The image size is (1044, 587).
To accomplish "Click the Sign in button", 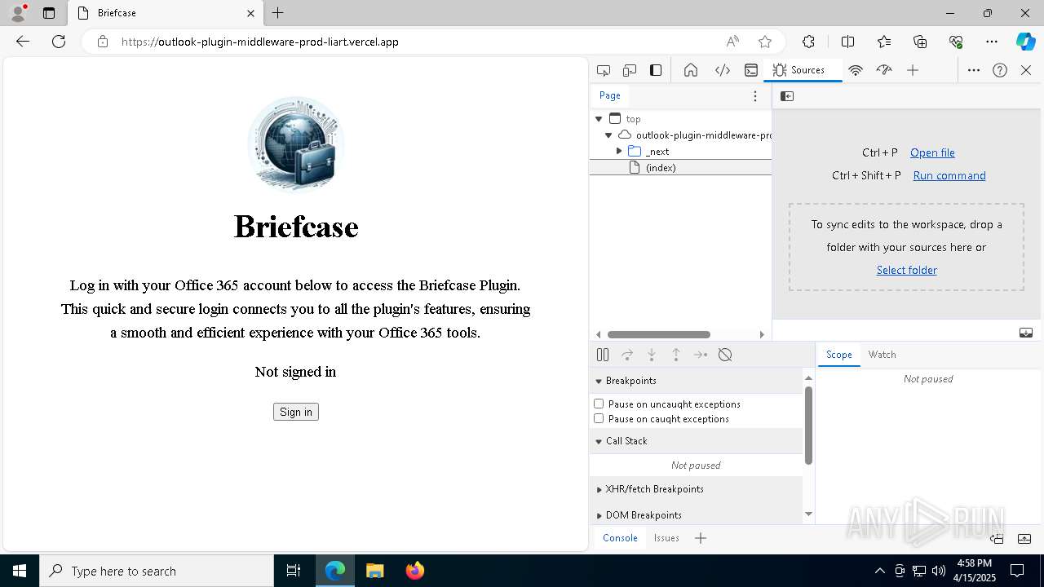I will [x=296, y=412].
